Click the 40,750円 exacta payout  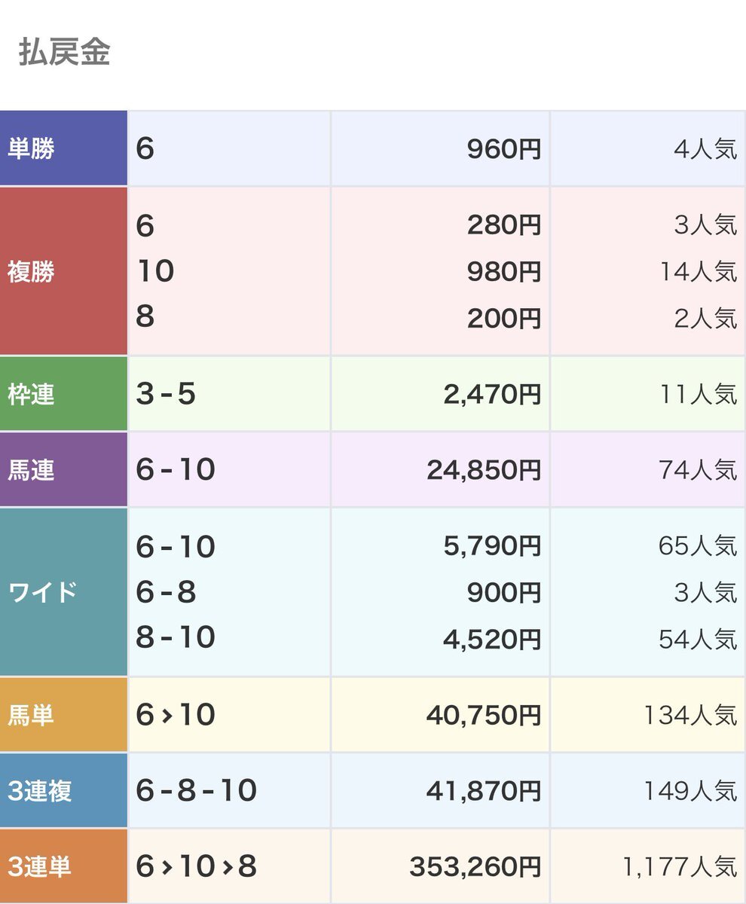484,715
